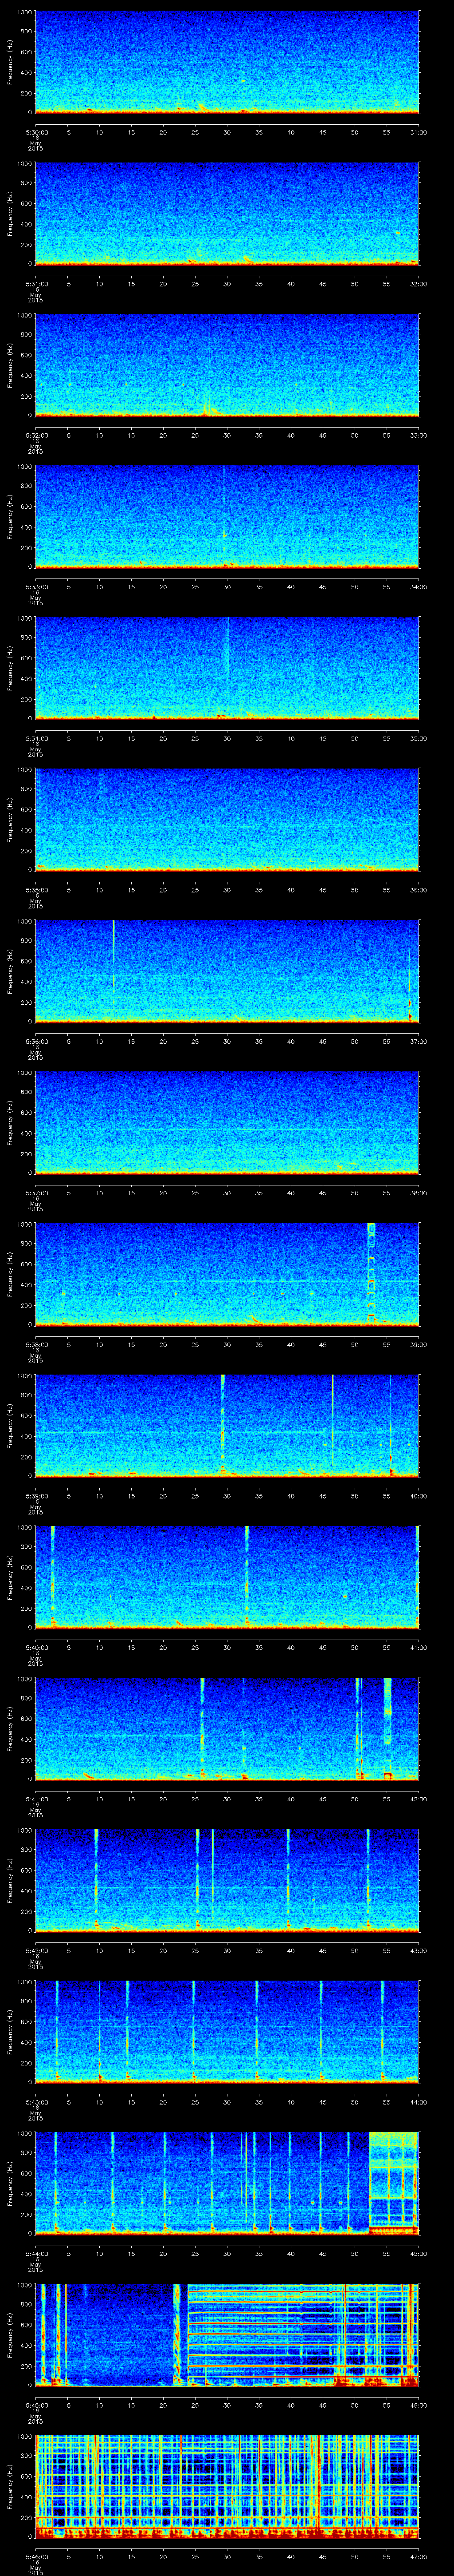Click the Frequency (Hz) axis label of the 5:30:00 panel
Viewport: 454px width, 2576px height.
(10, 62)
